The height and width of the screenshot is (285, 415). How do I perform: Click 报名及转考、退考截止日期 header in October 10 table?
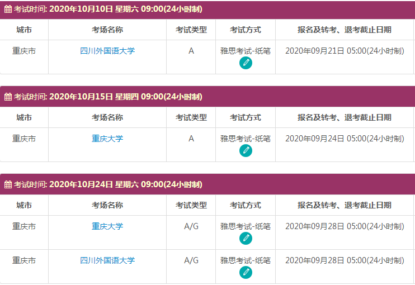click(345, 30)
